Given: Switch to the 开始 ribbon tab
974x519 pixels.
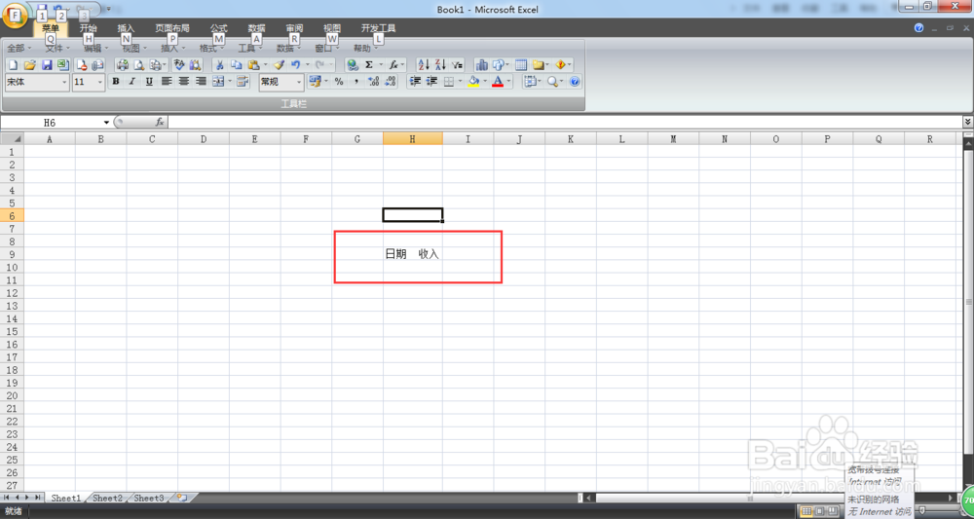Looking at the screenshot, I should (89, 28).
